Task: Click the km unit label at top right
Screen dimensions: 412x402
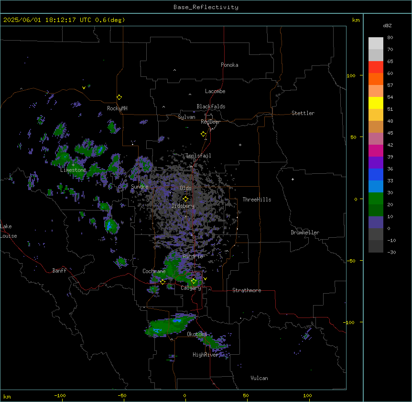Action: click(356, 20)
